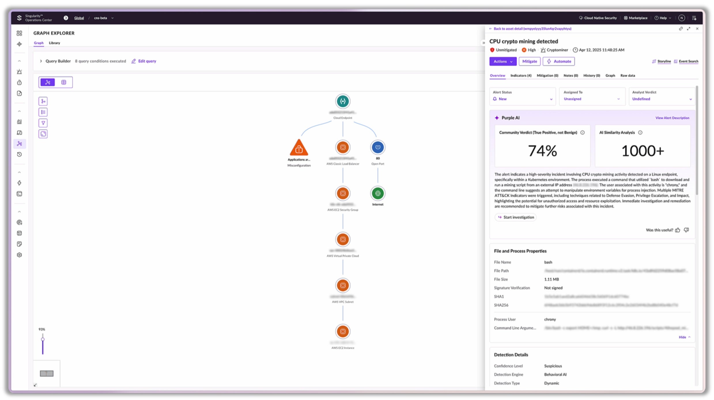The width and height of the screenshot is (714, 400).
Task: Click the AWS EC2 Instance node
Action: coord(343,331)
